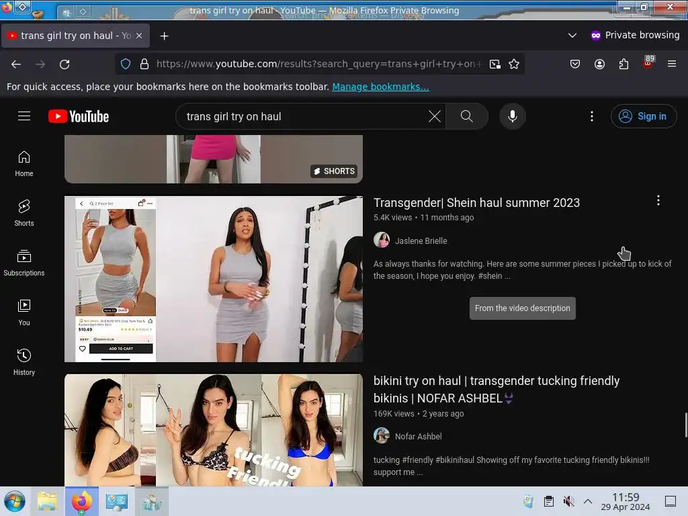This screenshot has height=516, width=688.
Task: Toggle the muted volume tray icon
Action: click(x=568, y=501)
